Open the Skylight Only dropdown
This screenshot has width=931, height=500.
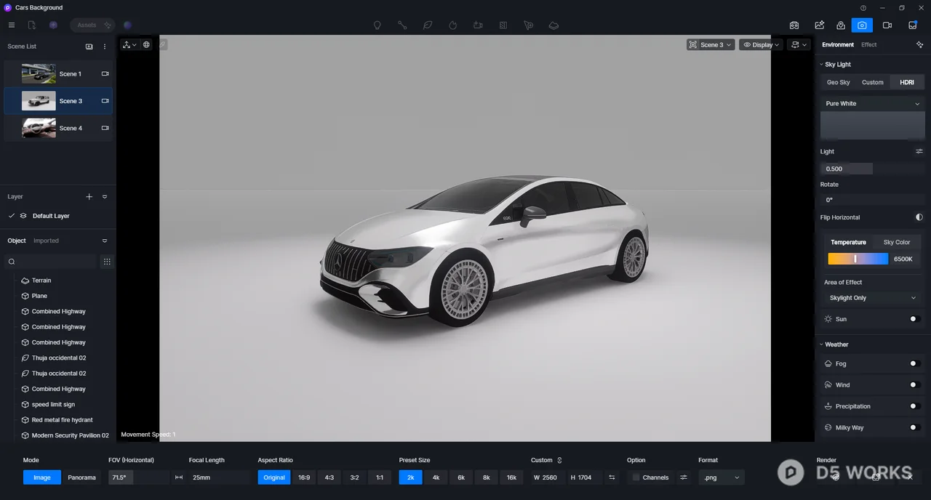coord(873,298)
